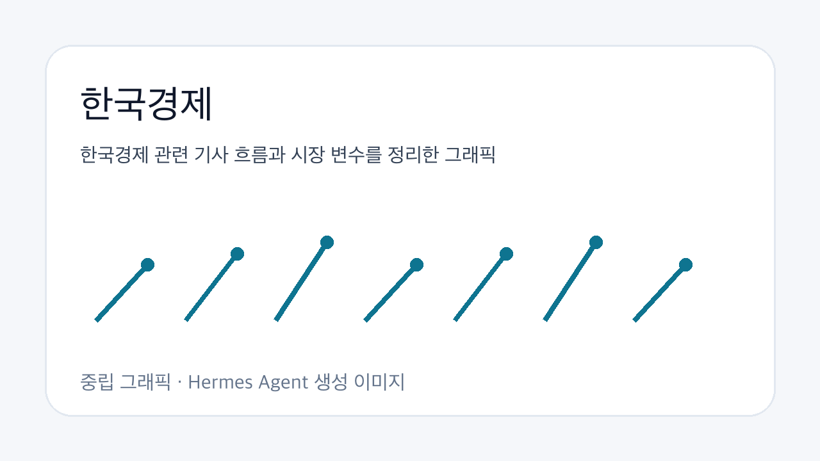Click the 그래픽 word ending the subtitle
This screenshot has width=820, height=461.
470,155
